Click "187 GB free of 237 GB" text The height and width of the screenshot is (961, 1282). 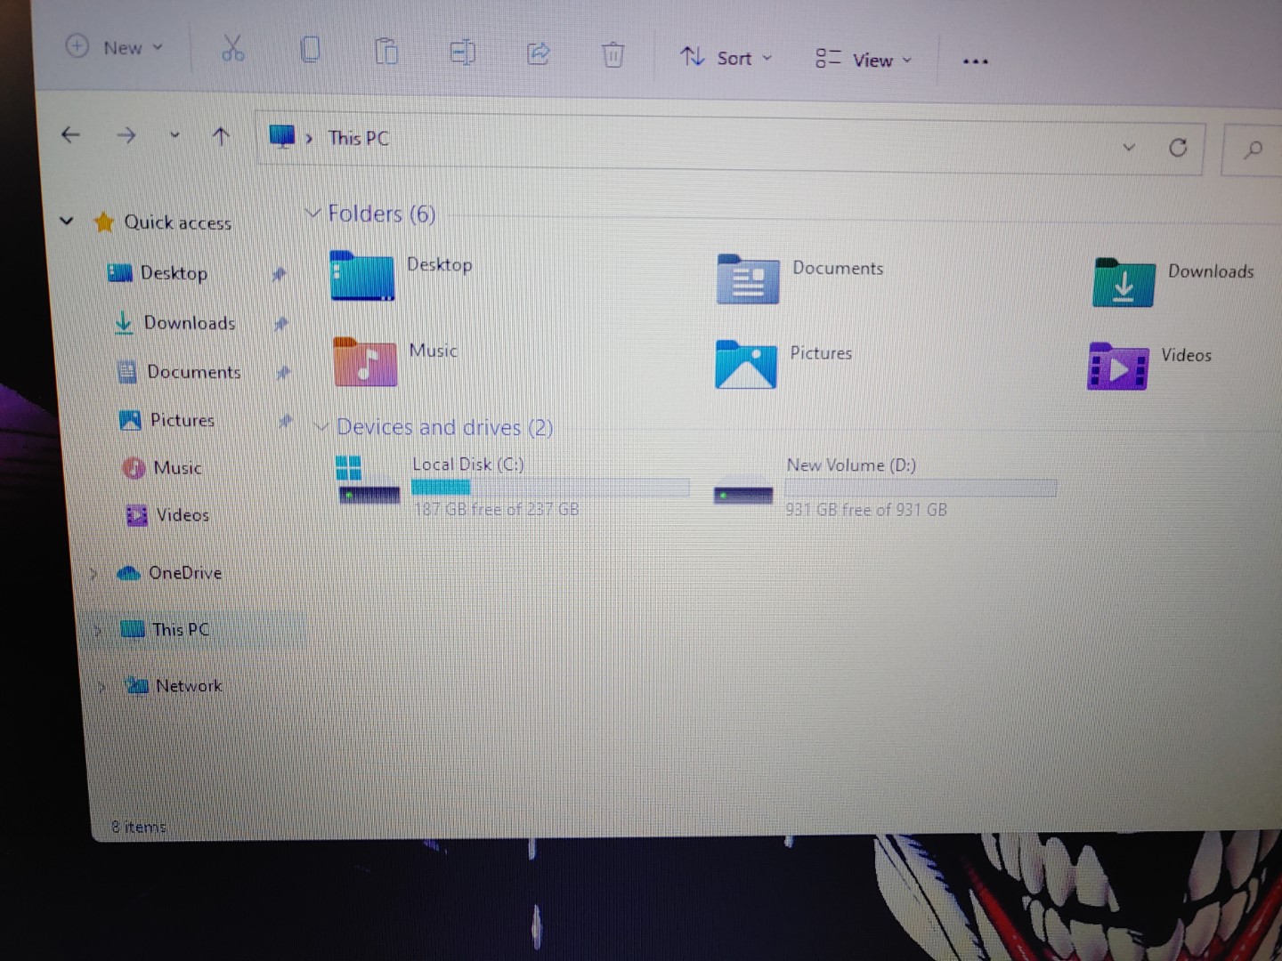[496, 509]
